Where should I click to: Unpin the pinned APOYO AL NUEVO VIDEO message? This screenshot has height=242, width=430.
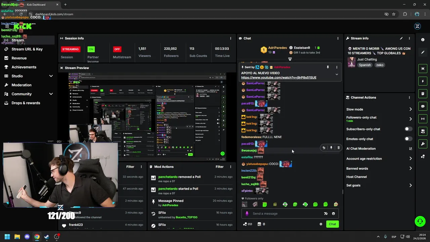pos(328,67)
